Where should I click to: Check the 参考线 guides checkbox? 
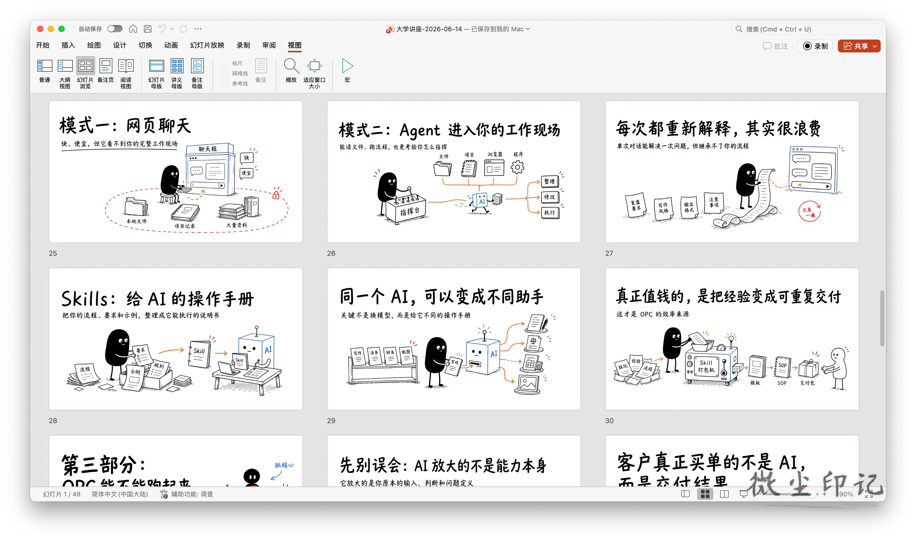click(x=225, y=83)
